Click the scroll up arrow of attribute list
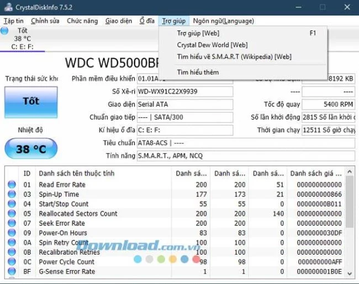Image resolution: width=359 pixels, height=284 pixels. [x=350, y=172]
